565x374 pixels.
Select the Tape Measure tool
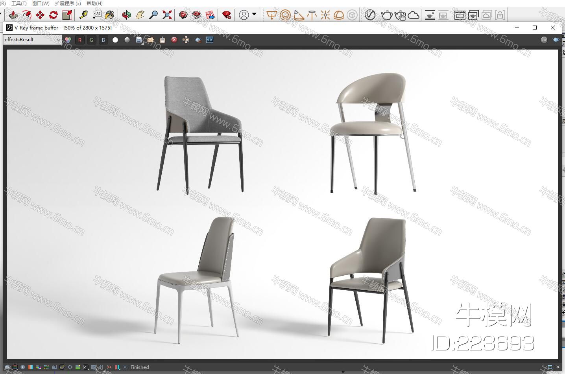pyautogui.click(x=83, y=15)
